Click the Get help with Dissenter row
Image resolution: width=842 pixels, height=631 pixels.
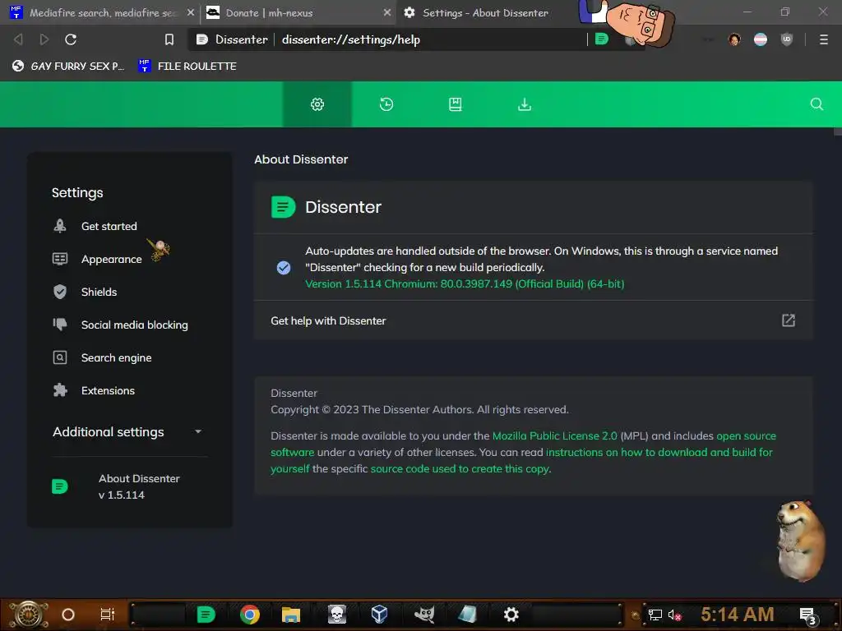pos(533,320)
